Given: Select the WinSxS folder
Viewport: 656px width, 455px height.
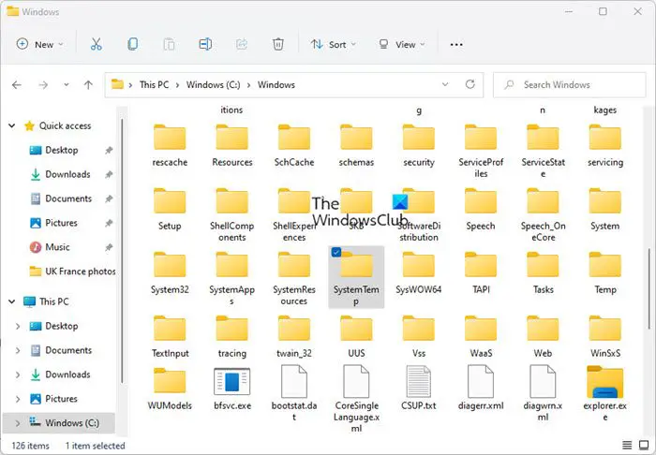Looking at the screenshot, I should point(605,337).
